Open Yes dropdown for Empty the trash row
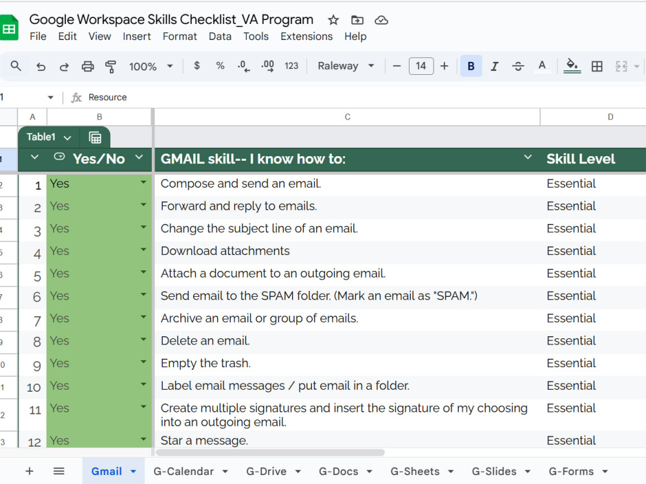 [143, 362]
